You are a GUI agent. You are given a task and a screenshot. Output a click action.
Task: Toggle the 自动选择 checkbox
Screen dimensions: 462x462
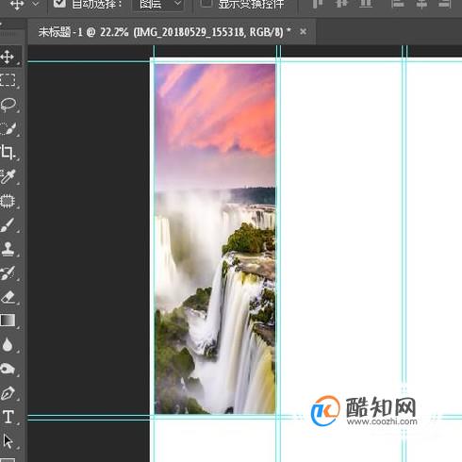tap(59, 3)
